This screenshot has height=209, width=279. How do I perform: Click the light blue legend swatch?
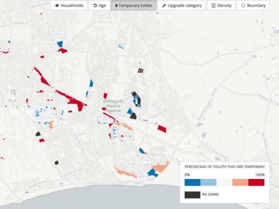tap(208, 182)
